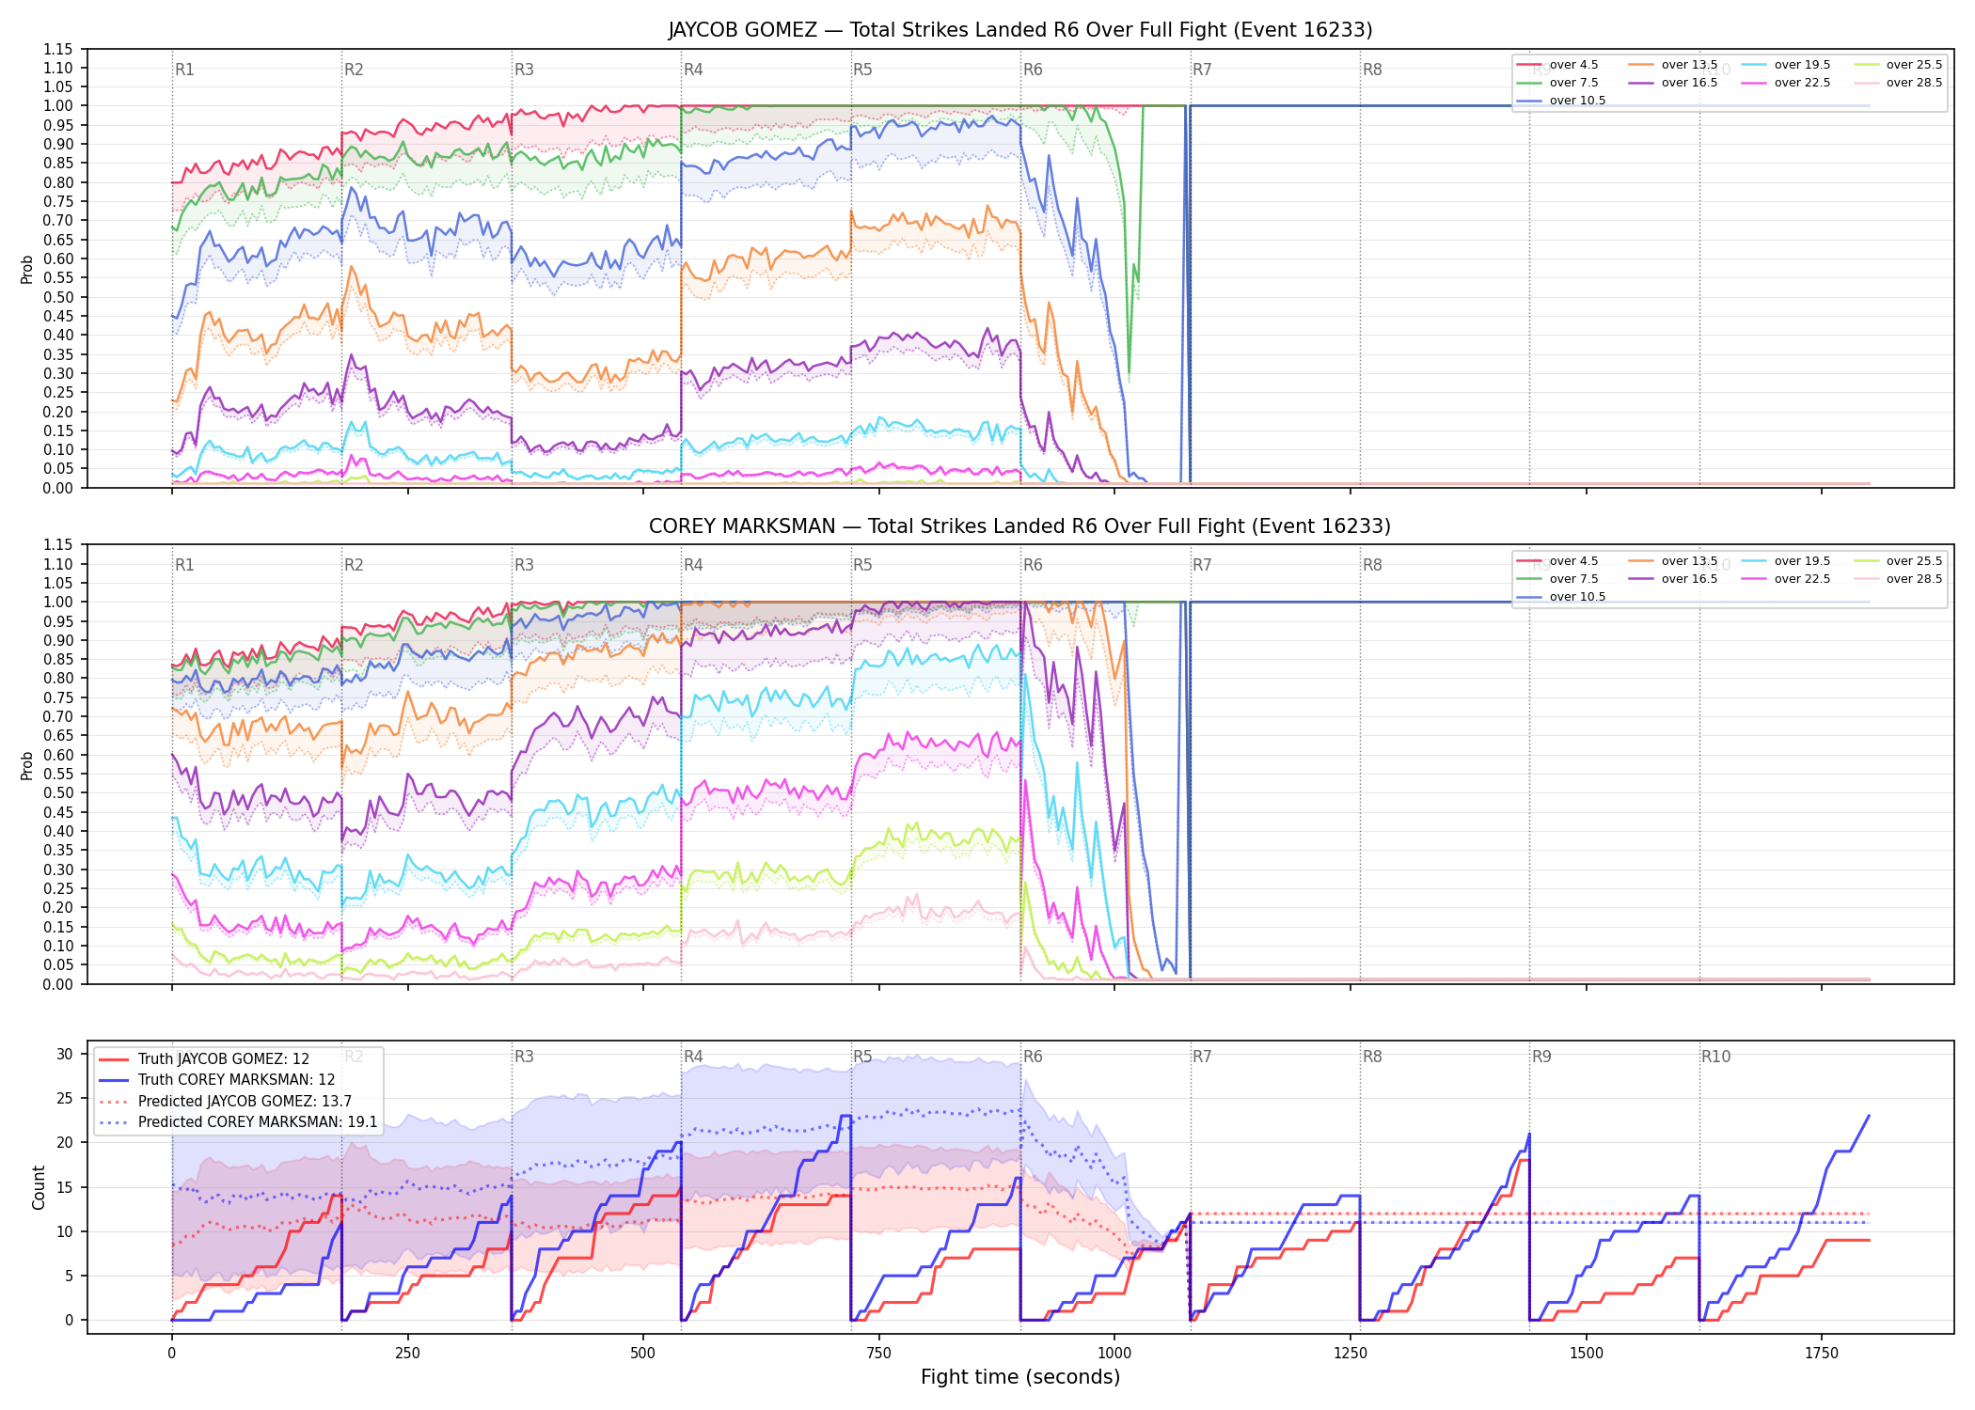The image size is (1975, 1410).
Task: Click 'Predicted COREY MARKSMAN: 19.1' legend entry
Action: [238, 1121]
